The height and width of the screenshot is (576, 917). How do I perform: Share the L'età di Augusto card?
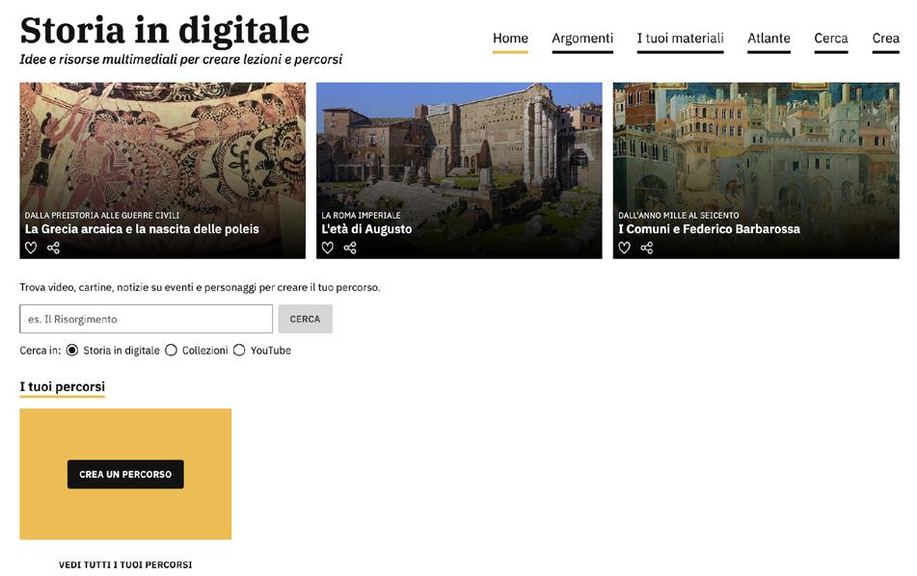click(350, 248)
